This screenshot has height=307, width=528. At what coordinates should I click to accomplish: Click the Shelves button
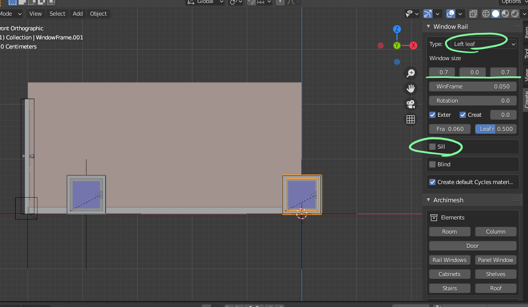pyautogui.click(x=496, y=274)
